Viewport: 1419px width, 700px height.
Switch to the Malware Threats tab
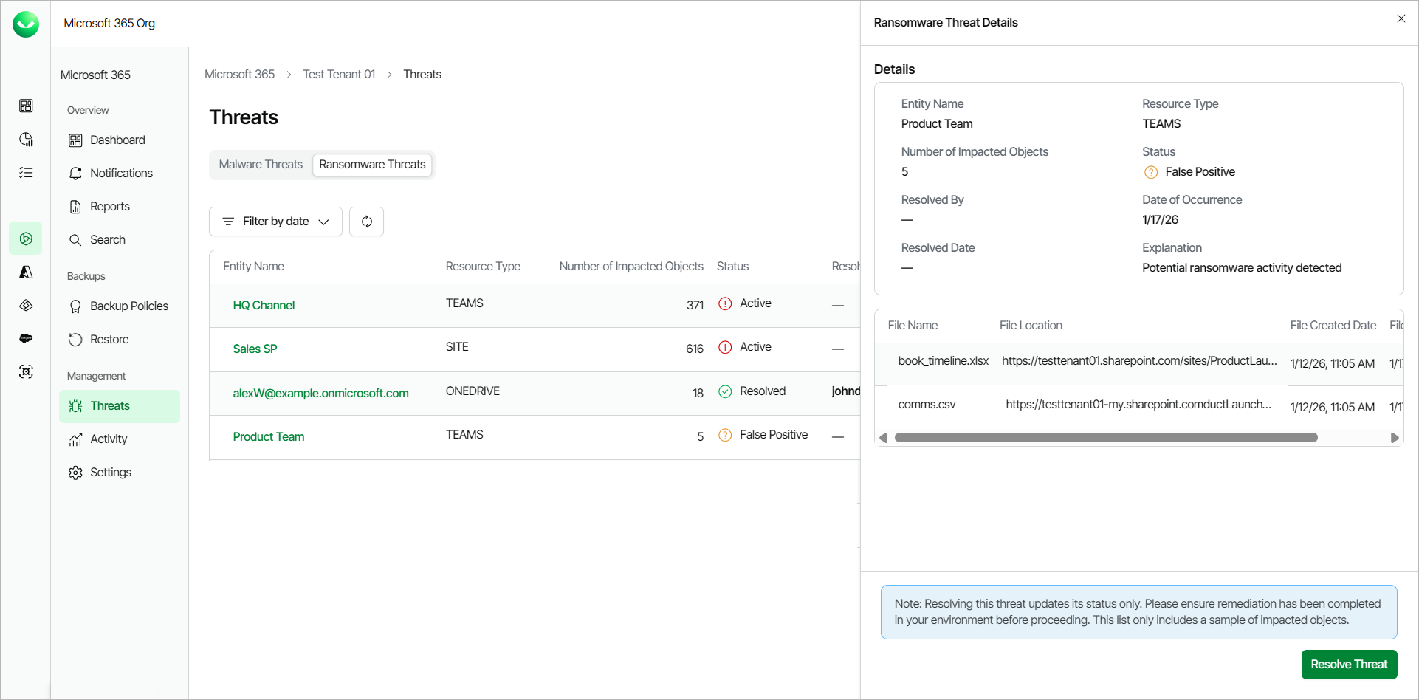(261, 165)
